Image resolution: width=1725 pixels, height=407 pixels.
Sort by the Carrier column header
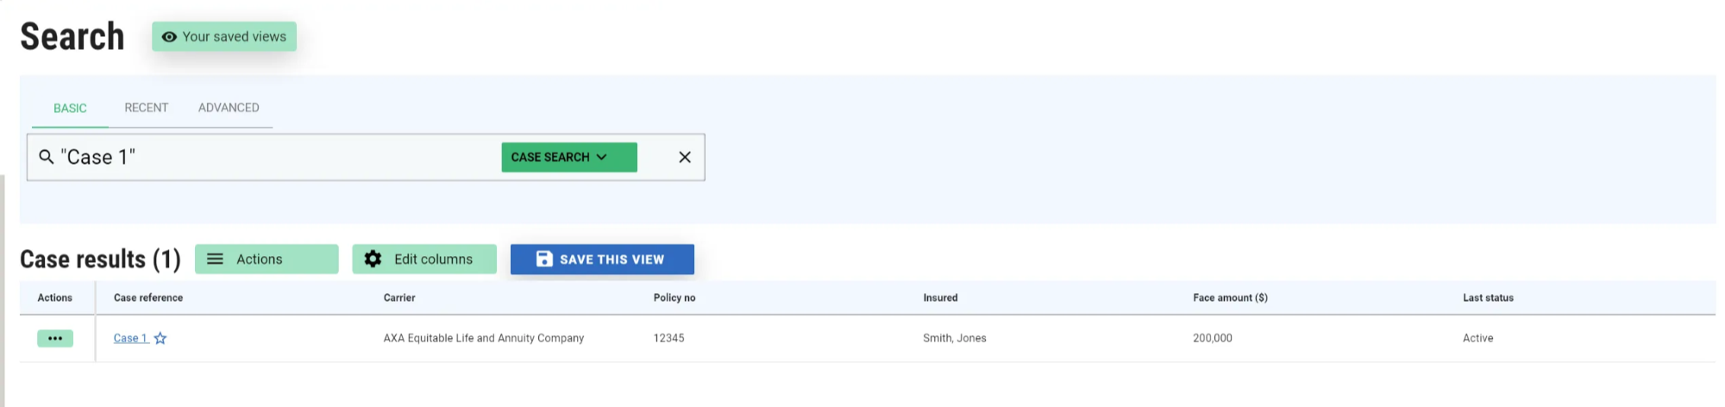399,297
